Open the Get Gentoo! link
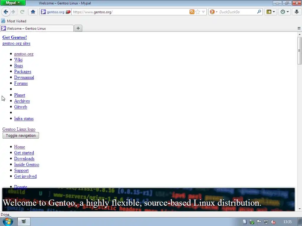This screenshot has height=226, width=302. click(x=15, y=37)
